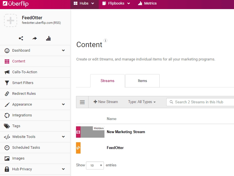Expand the Hubs chevron

pos(93,3)
